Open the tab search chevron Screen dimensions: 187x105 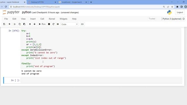click(172, 2)
